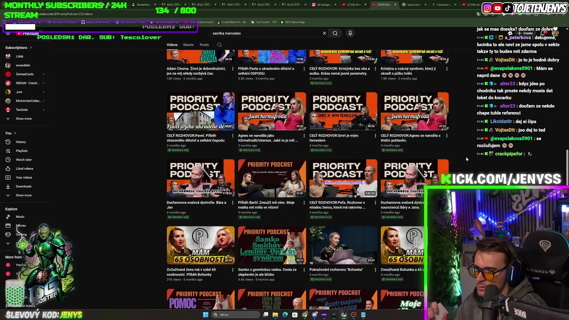The height and width of the screenshot is (320, 569).
Task: Open options menu for Smrt je mým řemeslem
Action: point(376,136)
